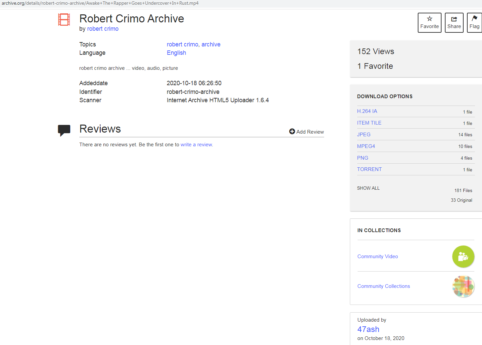
Task: Open the Community Collections mosaic thumbnail
Action: point(463,286)
